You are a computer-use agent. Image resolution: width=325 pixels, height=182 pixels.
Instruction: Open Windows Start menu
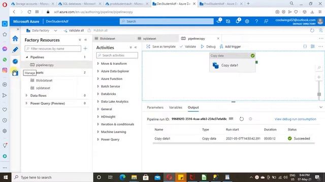[x=6, y=177]
